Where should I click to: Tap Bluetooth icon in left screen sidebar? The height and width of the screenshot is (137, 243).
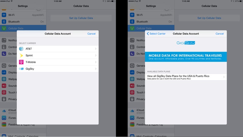[x=4, y=22]
